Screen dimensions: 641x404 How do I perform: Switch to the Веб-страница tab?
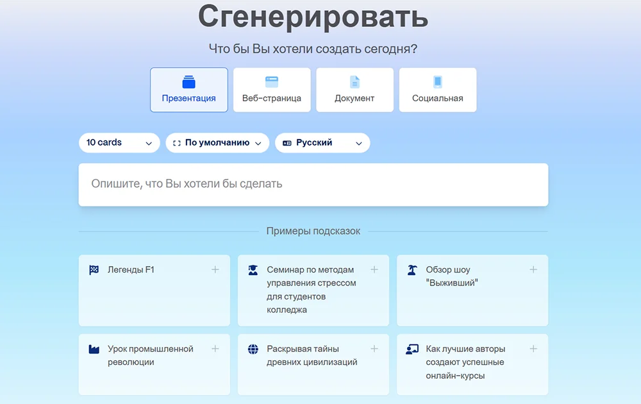[272, 90]
